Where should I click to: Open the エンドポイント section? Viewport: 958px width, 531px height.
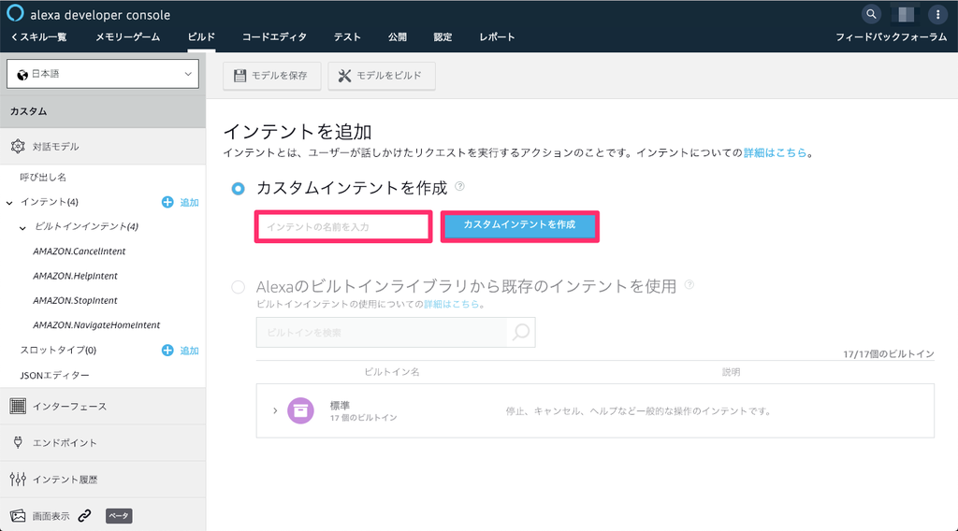(103, 442)
